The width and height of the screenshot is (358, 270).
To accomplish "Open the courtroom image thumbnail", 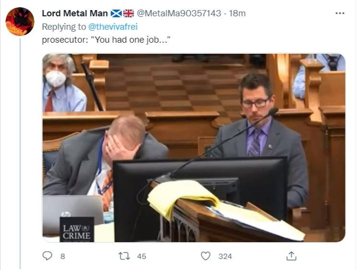I will (194, 148).
